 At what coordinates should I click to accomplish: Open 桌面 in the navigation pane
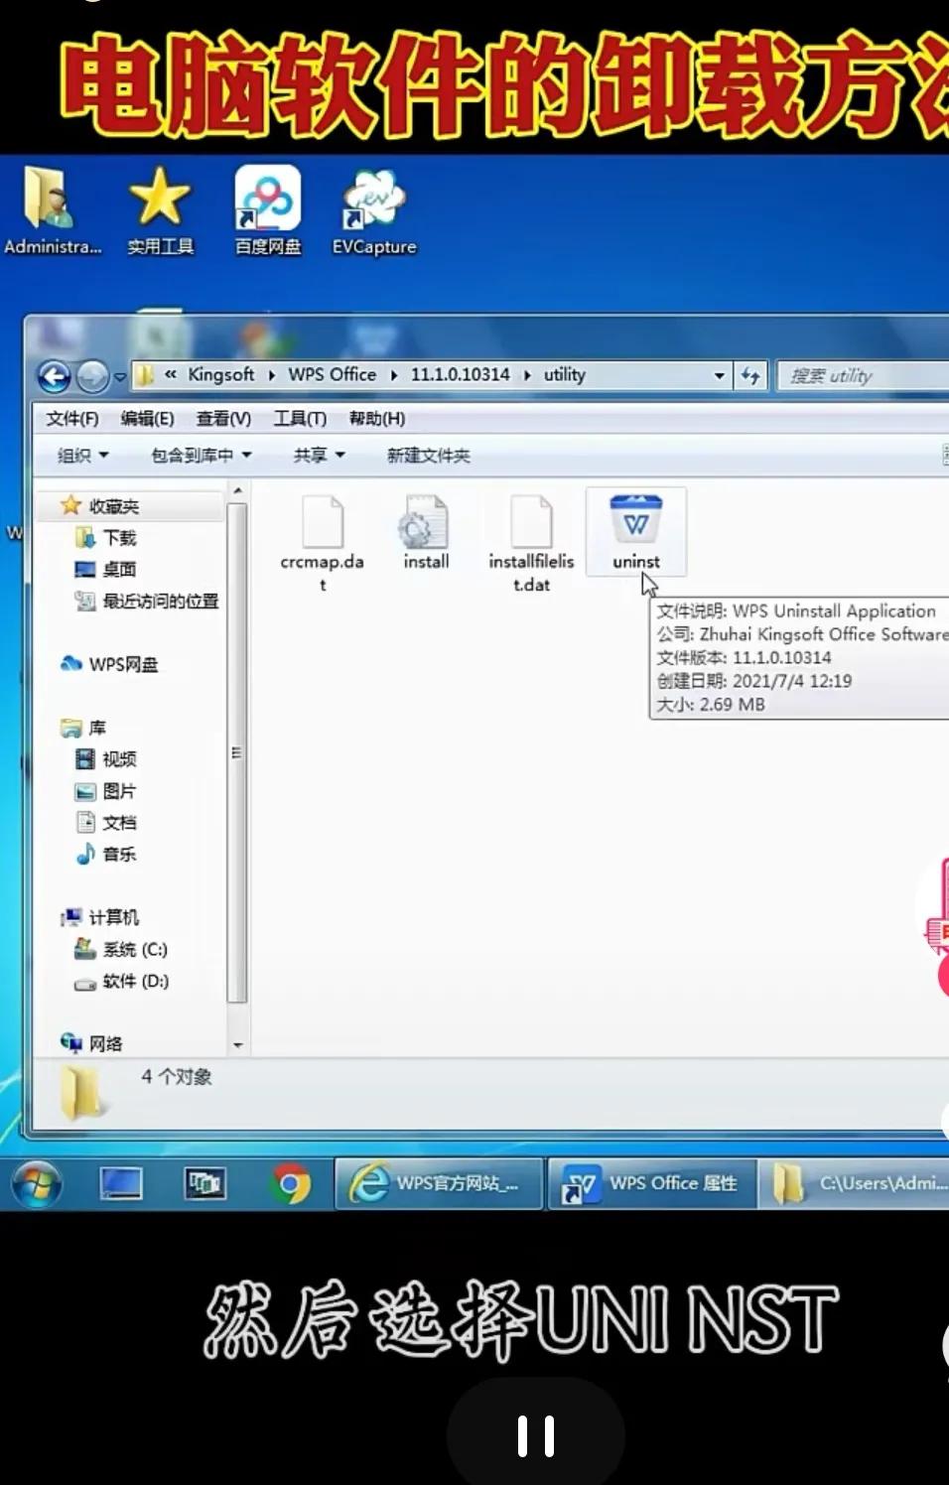click(x=106, y=569)
